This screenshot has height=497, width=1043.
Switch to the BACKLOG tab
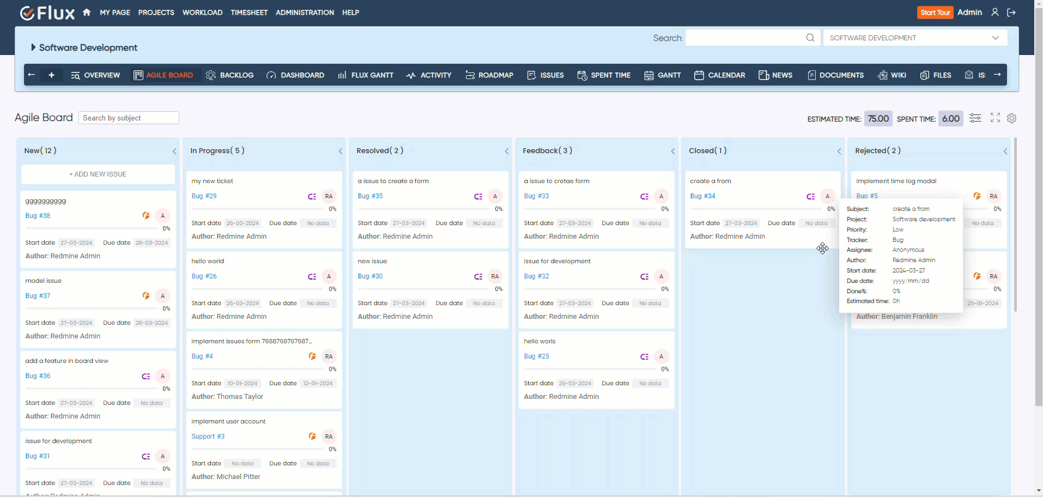229,75
